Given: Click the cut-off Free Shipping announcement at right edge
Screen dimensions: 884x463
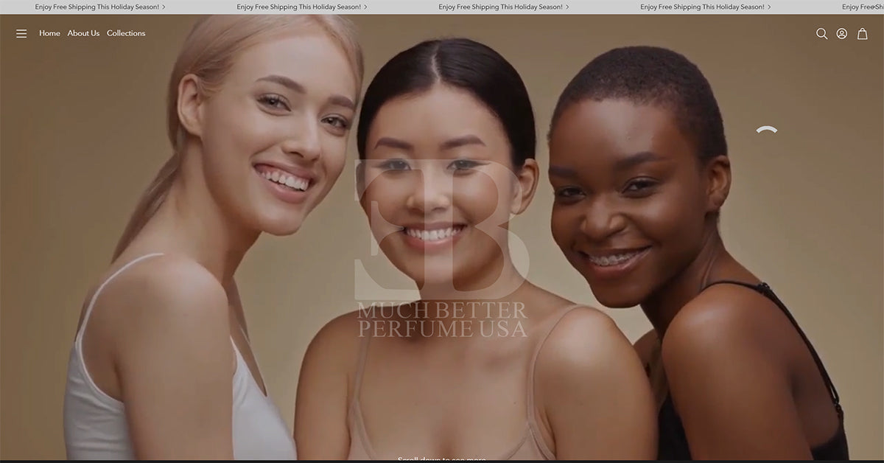Looking at the screenshot, I should (x=862, y=7).
